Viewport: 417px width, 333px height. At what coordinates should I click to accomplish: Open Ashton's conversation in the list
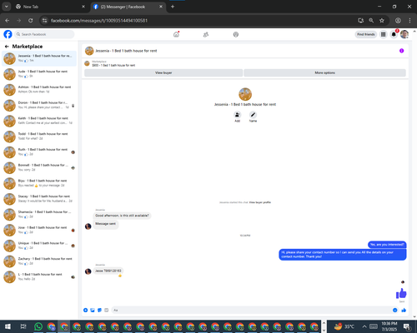[x=39, y=90]
